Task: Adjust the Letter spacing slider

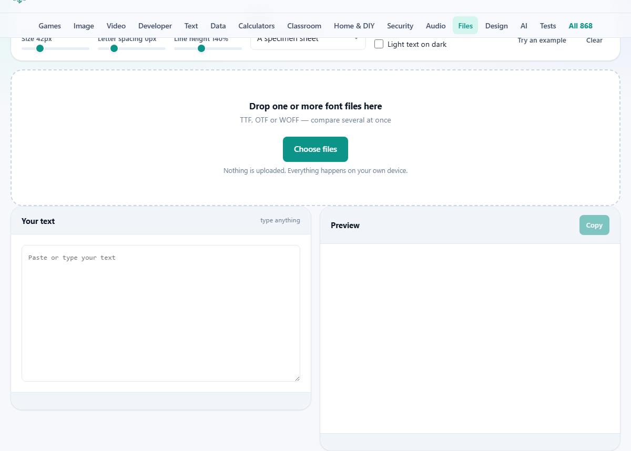Action: [x=131, y=48]
